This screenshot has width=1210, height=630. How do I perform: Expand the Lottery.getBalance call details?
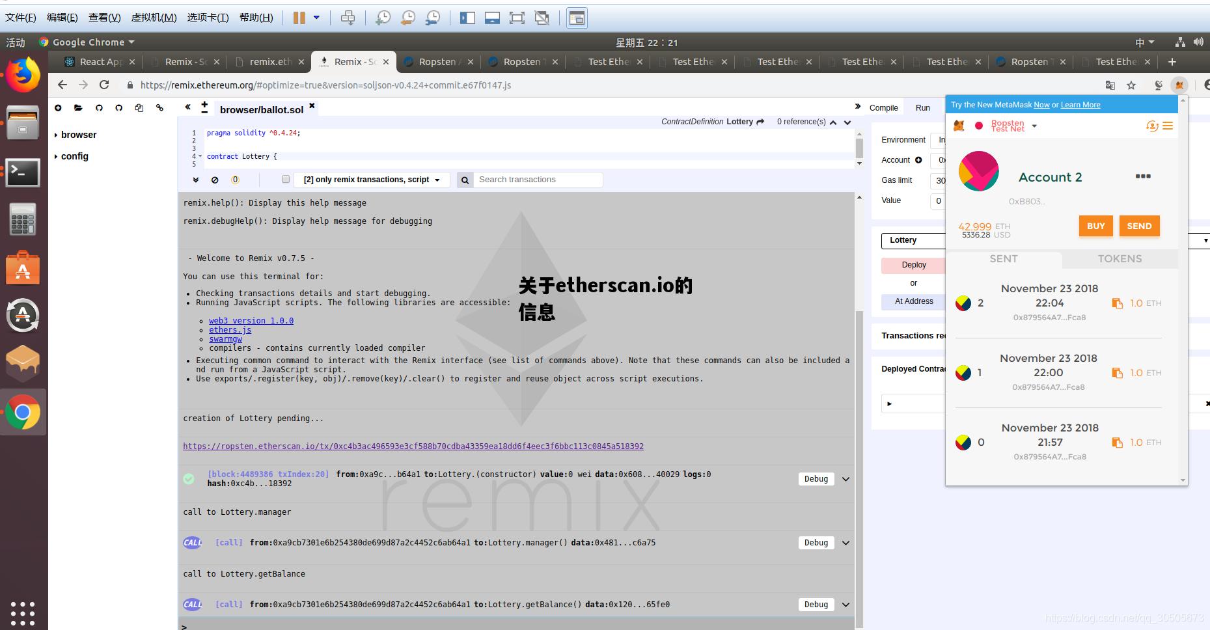click(x=846, y=605)
